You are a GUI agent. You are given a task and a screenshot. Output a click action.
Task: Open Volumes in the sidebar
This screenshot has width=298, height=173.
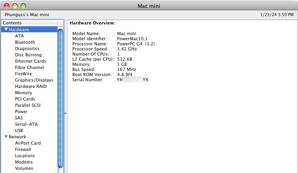[x=24, y=168]
